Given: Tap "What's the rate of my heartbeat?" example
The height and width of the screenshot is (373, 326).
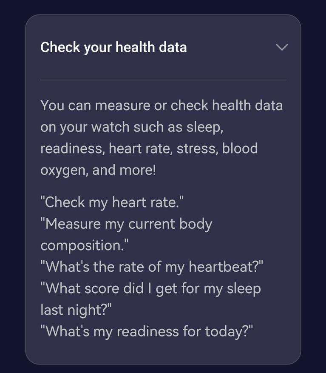Looking at the screenshot, I should [x=152, y=267].
